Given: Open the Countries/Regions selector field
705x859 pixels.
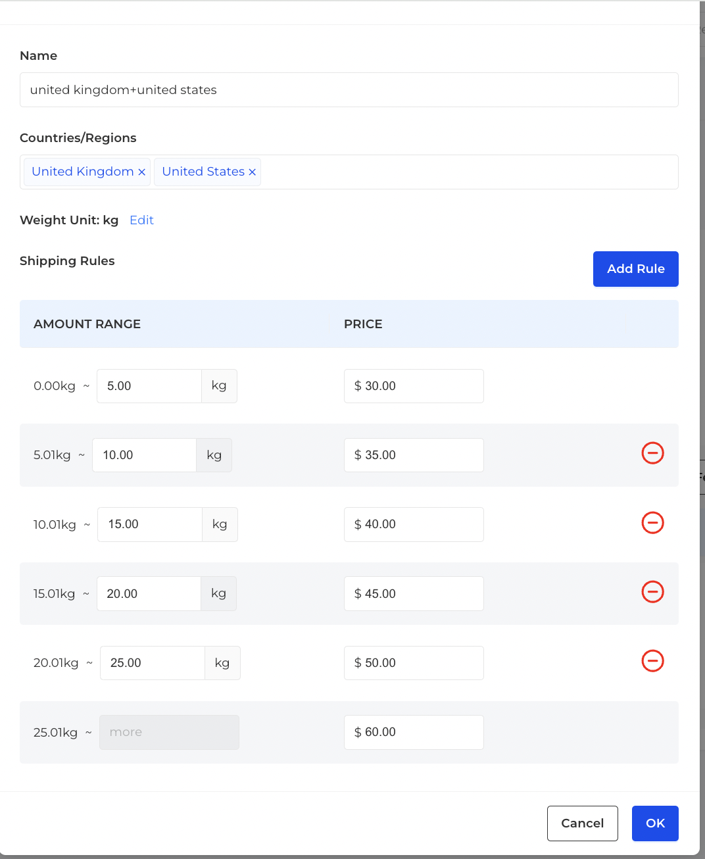Looking at the screenshot, I should point(349,172).
